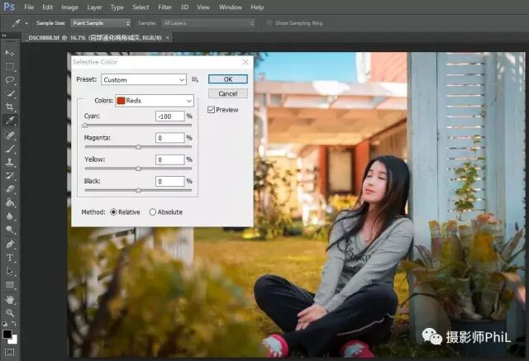The width and height of the screenshot is (529, 361).
Task: Expand the collapsed toolbox panel arrows
Action: (4, 36)
